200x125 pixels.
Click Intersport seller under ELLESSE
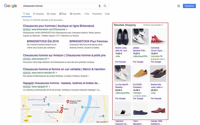(137, 93)
